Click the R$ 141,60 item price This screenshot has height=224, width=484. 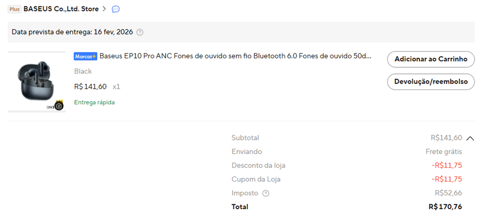click(91, 86)
